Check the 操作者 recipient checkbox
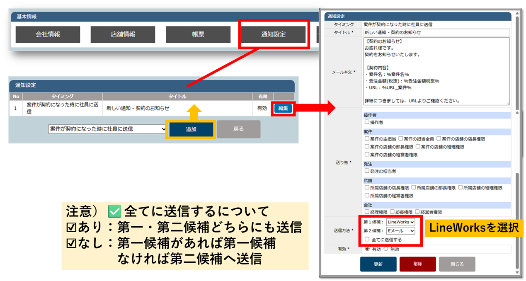This screenshot has width=526, height=281. coord(367,122)
